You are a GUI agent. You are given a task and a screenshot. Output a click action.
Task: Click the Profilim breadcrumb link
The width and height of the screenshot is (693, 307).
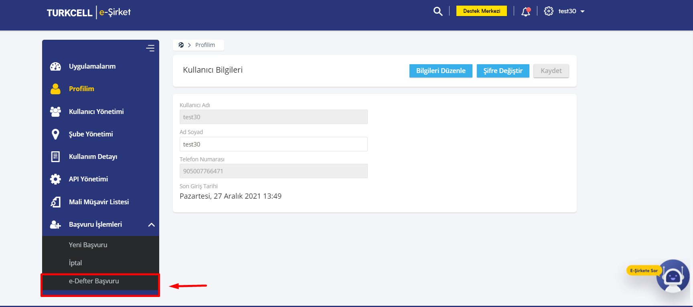(205, 45)
